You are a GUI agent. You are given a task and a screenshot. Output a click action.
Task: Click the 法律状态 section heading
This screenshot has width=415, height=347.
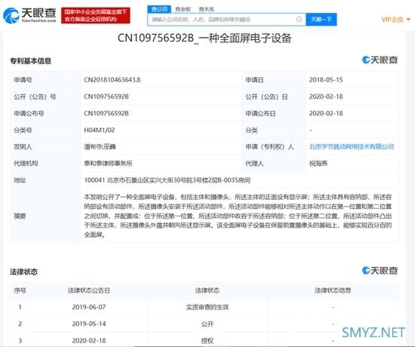click(23, 272)
